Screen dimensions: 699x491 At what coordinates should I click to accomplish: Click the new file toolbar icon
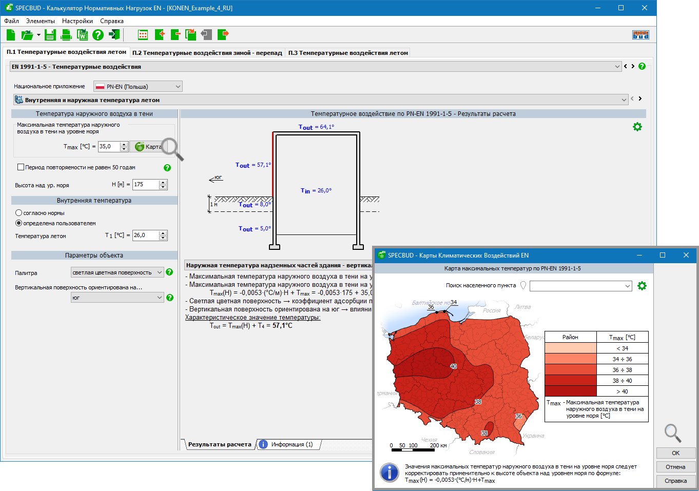coord(11,35)
